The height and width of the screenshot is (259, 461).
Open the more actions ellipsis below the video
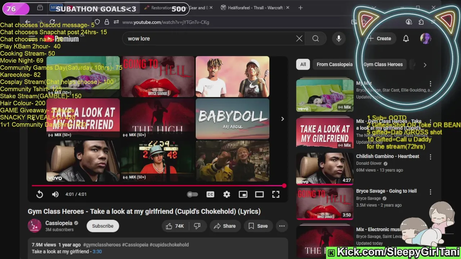coord(282,226)
